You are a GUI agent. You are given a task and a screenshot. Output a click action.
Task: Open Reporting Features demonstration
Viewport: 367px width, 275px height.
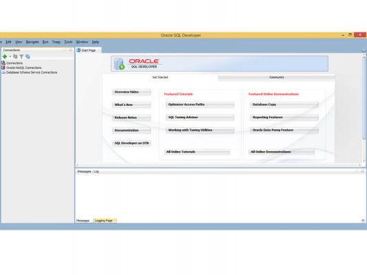click(x=284, y=118)
